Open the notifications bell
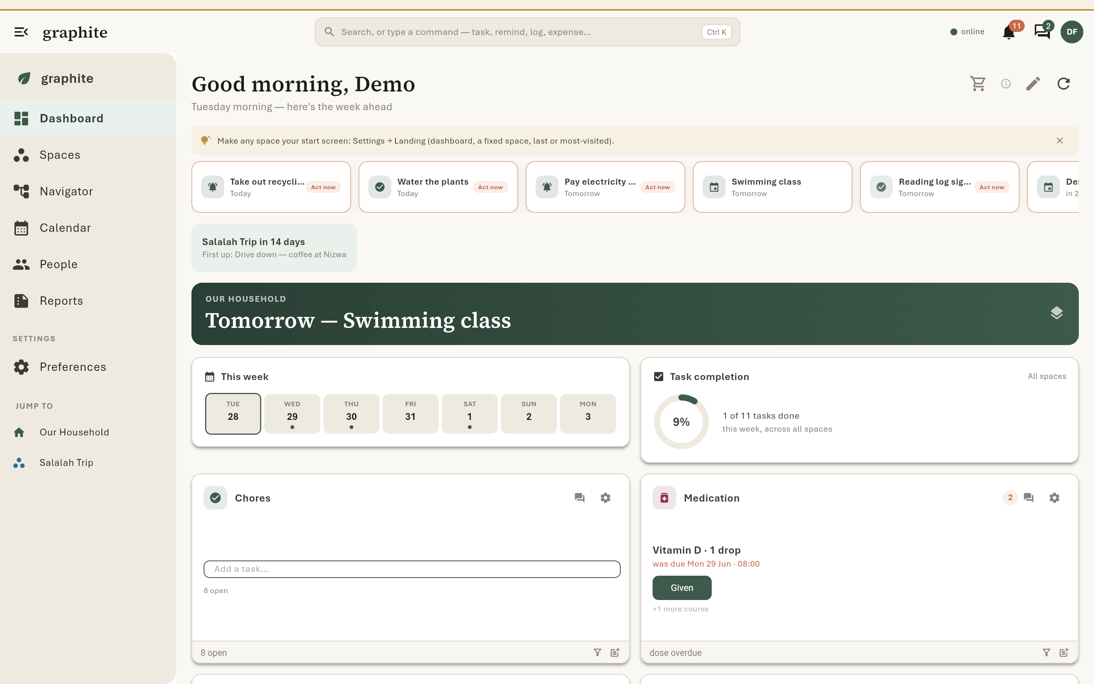Viewport: 1094px width, 684px height. click(1009, 33)
